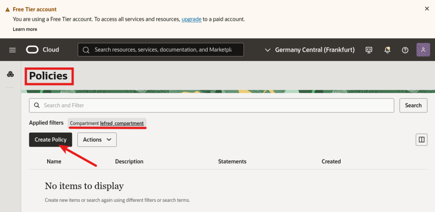Image resolution: width=435 pixels, height=212 pixels.
Task: Expand the Germany Central (Frankfurt) region selector
Action: point(310,50)
